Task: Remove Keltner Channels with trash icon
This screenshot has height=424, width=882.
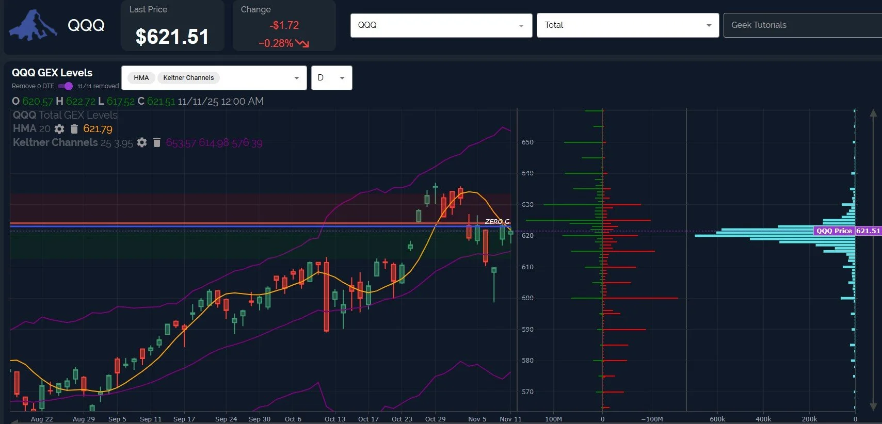Action: (157, 142)
